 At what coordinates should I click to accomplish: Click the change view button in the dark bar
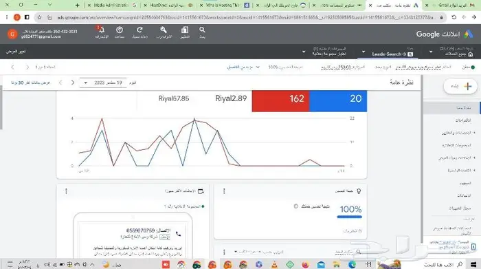click(x=16, y=52)
